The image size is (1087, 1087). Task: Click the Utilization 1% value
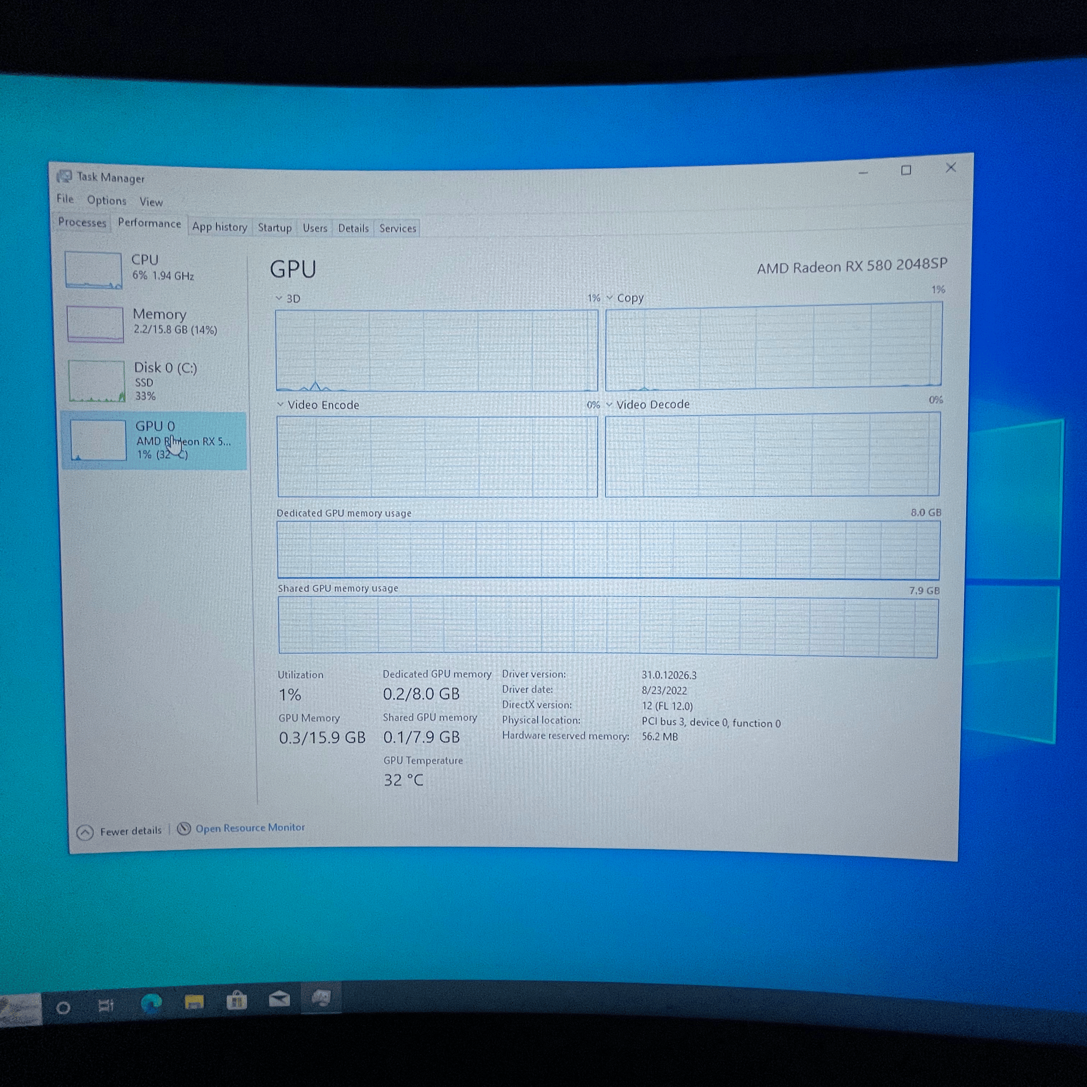pyautogui.click(x=290, y=695)
